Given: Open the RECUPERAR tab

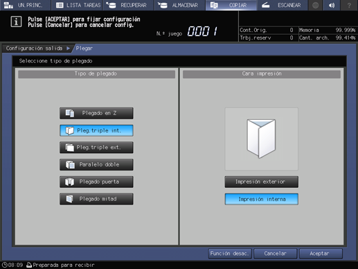Looking at the screenshot, I should click(x=128, y=5).
